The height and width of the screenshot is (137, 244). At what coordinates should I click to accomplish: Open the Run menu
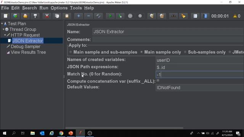click(44, 8)
